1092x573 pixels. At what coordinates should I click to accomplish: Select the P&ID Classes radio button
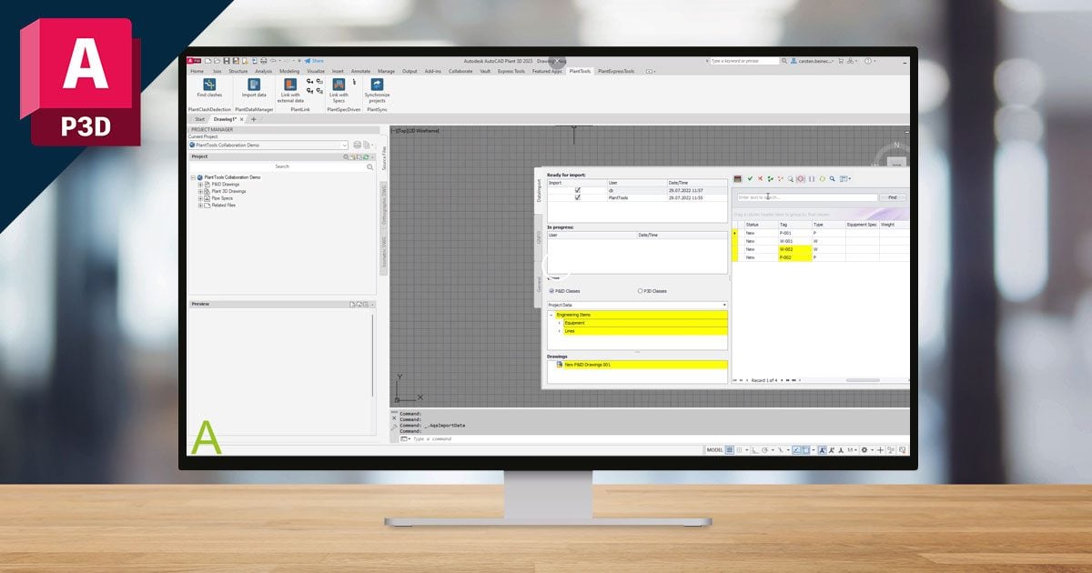click(x=551, y=291)
